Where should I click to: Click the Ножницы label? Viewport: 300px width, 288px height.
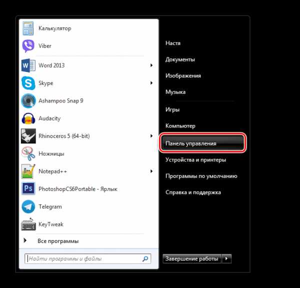tap(51, 153)
